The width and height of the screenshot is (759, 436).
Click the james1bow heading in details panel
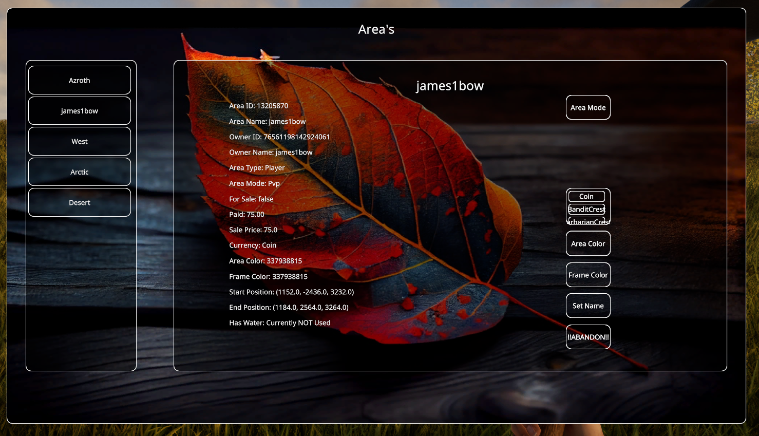450,86
